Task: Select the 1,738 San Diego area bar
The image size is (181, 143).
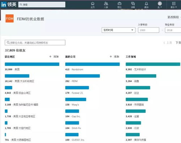Action: coord(6,111)
